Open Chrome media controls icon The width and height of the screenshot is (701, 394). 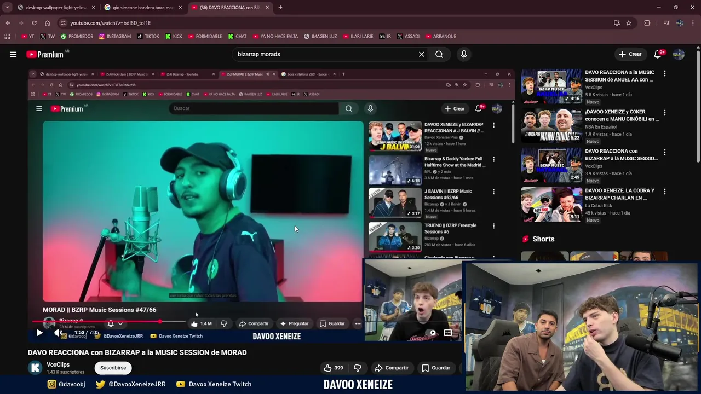point(666,23)
